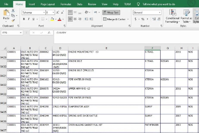Toggle Italic formatting
The width and height of the screenshot is (199, 133).
pos(29,19)
